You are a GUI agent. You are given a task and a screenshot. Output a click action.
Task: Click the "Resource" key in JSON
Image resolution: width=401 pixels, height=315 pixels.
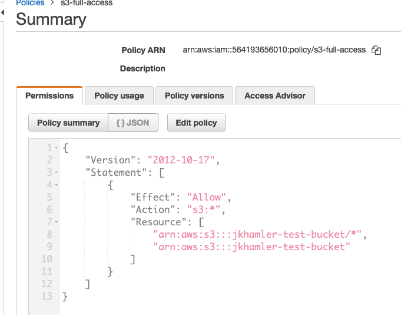pos(158,222)
